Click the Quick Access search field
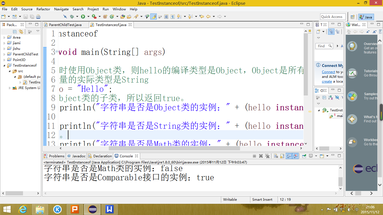The width and height of the screenshot is (383, 215). click(333, 17)
